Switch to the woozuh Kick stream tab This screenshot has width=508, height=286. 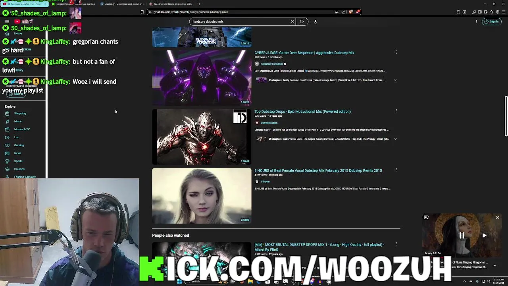pyautogui.click(x=74, y=4)
